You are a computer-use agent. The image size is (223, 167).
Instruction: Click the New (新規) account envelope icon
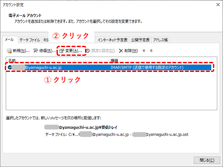9,51
